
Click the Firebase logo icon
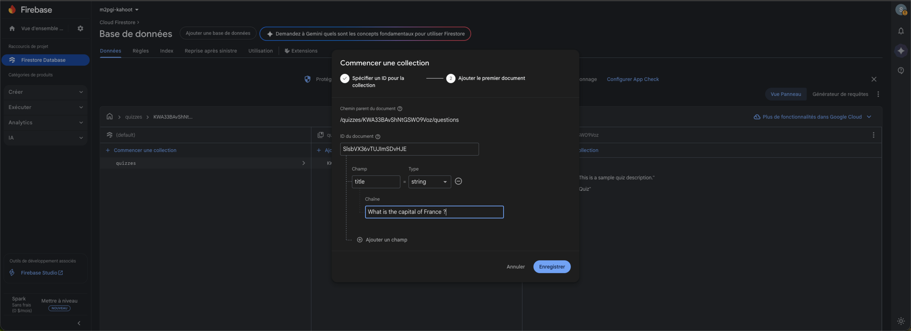(12, 9)
